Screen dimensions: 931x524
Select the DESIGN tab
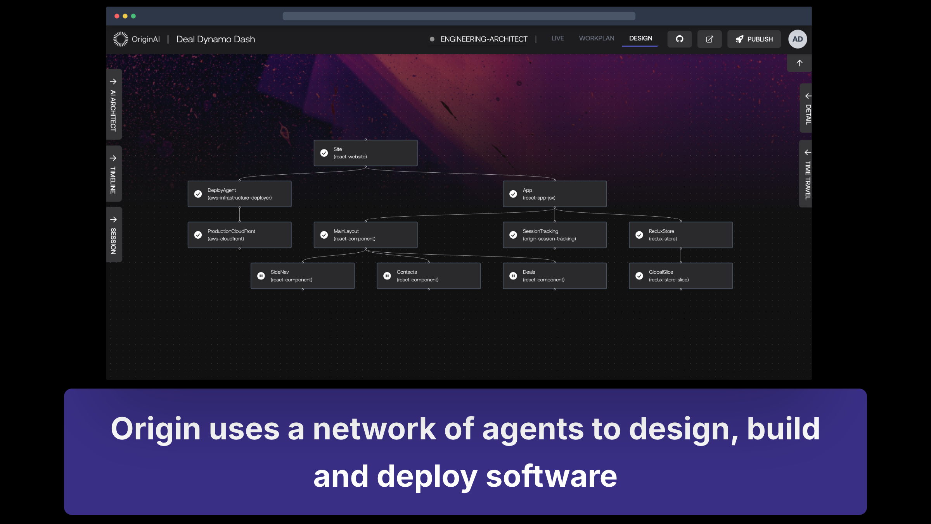tap(640, 38)
